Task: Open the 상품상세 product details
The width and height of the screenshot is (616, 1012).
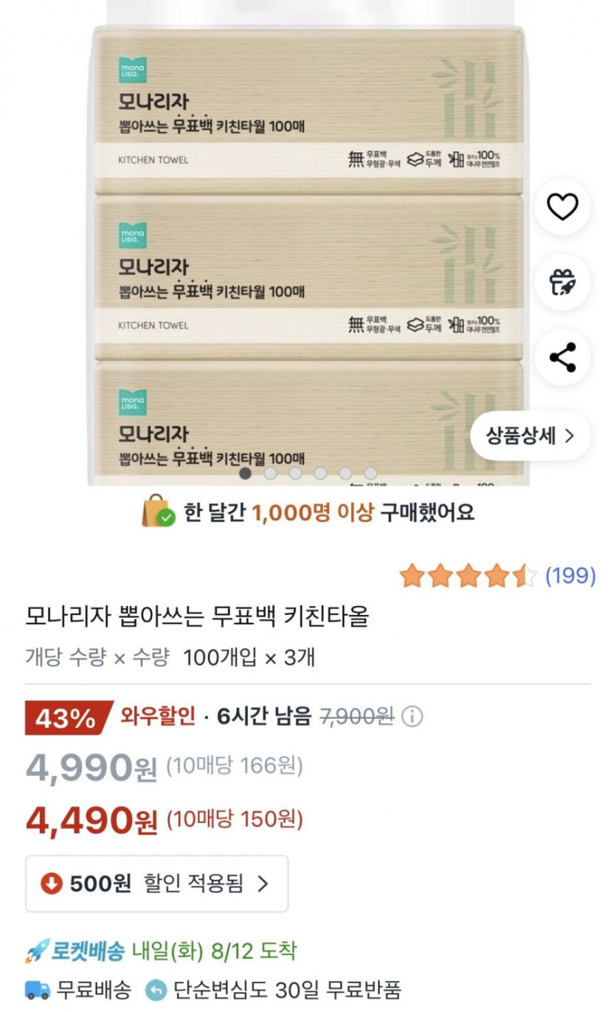Action: tap(530, 436)
